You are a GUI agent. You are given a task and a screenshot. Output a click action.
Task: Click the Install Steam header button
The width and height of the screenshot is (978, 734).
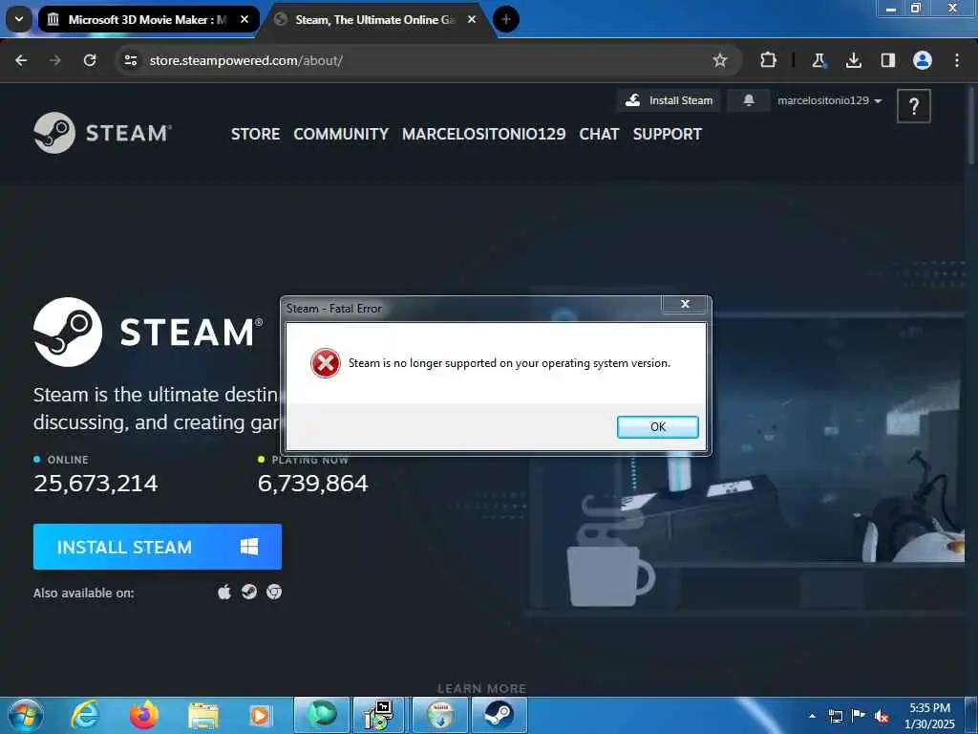pos(670,99)
